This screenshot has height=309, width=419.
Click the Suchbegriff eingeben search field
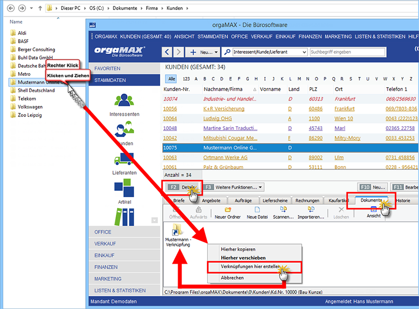[348, 52]
